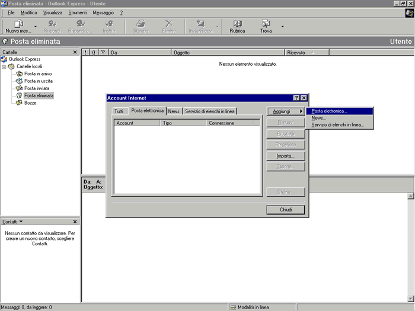Image resolution: width=415 pixels, height=311 pixels.
Task: Sort by priority exclamation column
Action: pos(85,52)
